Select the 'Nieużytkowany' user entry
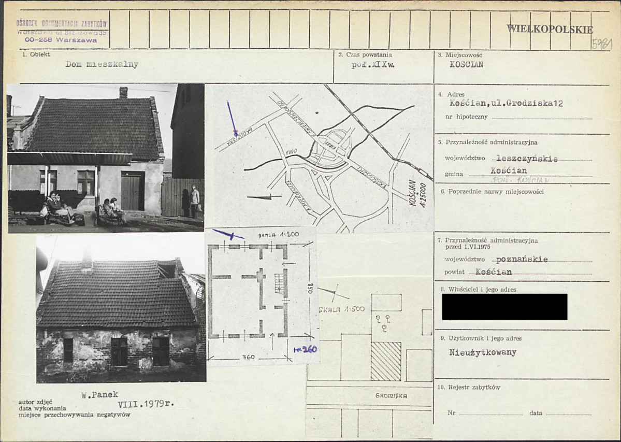The width and height of the screenshot is (621, 442). (483, 353)
